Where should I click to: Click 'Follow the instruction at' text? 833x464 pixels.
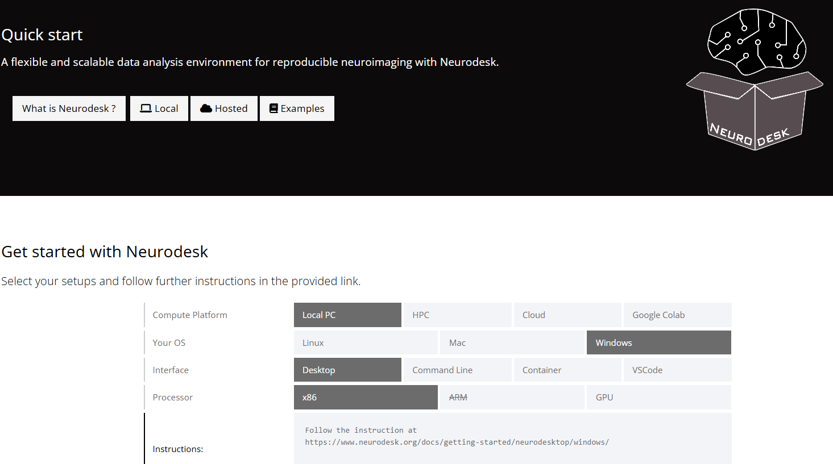(360, 430)
